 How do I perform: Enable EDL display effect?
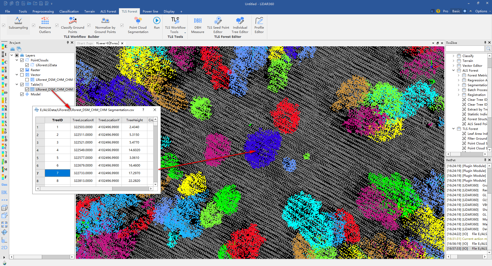(4, 192)
